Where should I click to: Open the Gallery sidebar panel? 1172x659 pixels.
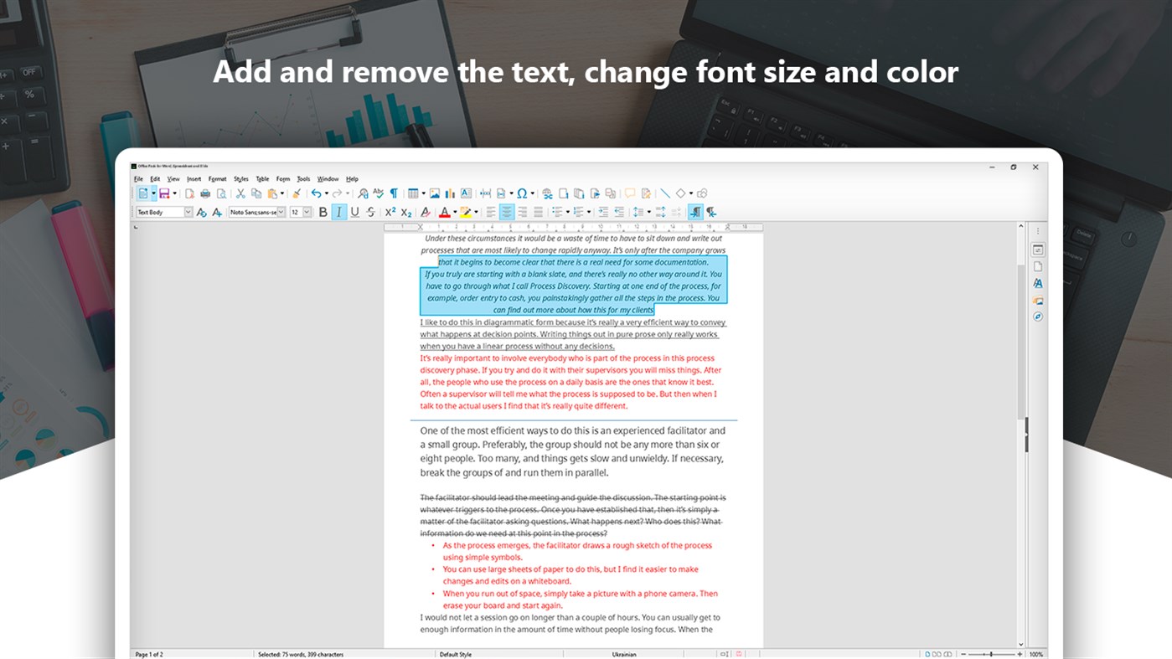(1037, 299)
